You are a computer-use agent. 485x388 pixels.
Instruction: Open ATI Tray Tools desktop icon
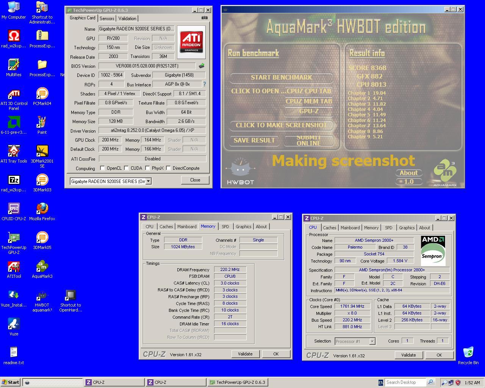(14, 154)
